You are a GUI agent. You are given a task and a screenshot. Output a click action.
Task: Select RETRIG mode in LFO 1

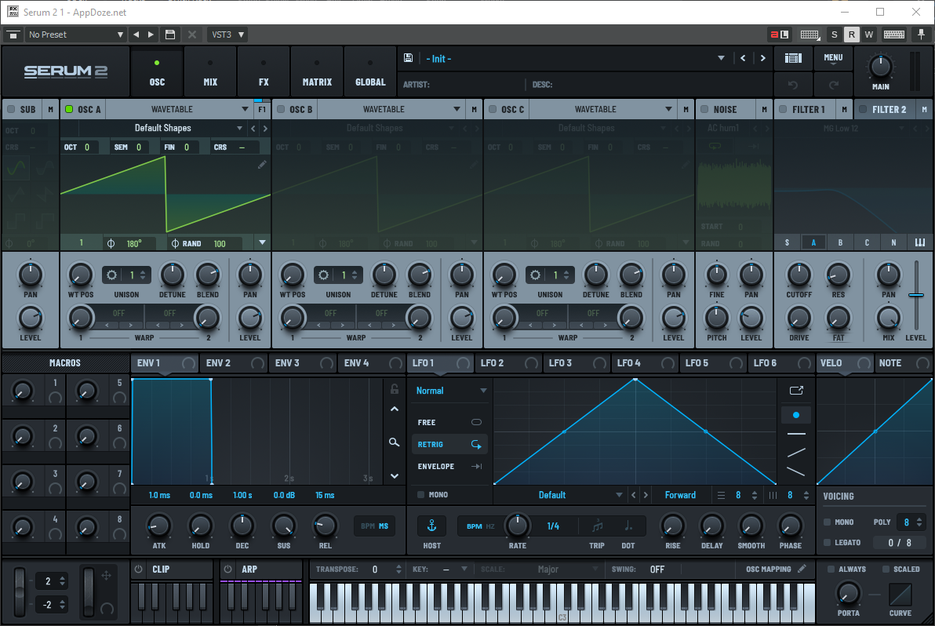449,443
